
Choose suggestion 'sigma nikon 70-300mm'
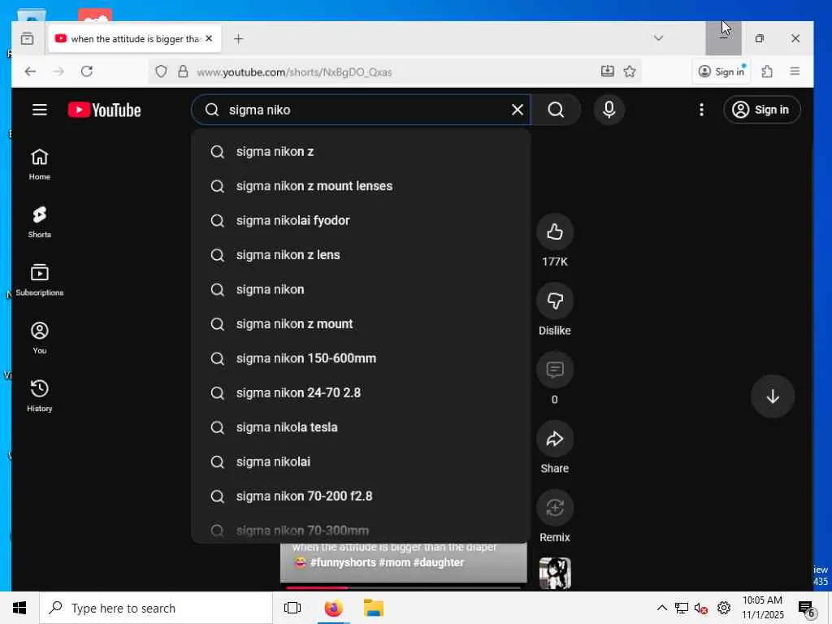(x=361, y=530)
